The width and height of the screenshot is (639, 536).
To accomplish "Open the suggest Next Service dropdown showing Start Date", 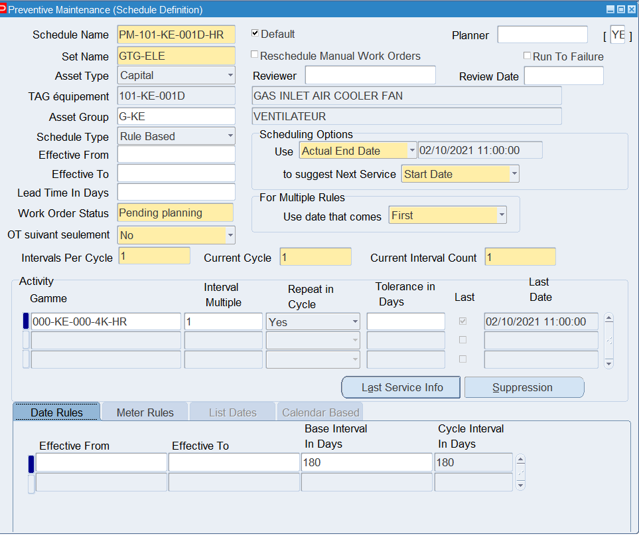I will 512,173.
